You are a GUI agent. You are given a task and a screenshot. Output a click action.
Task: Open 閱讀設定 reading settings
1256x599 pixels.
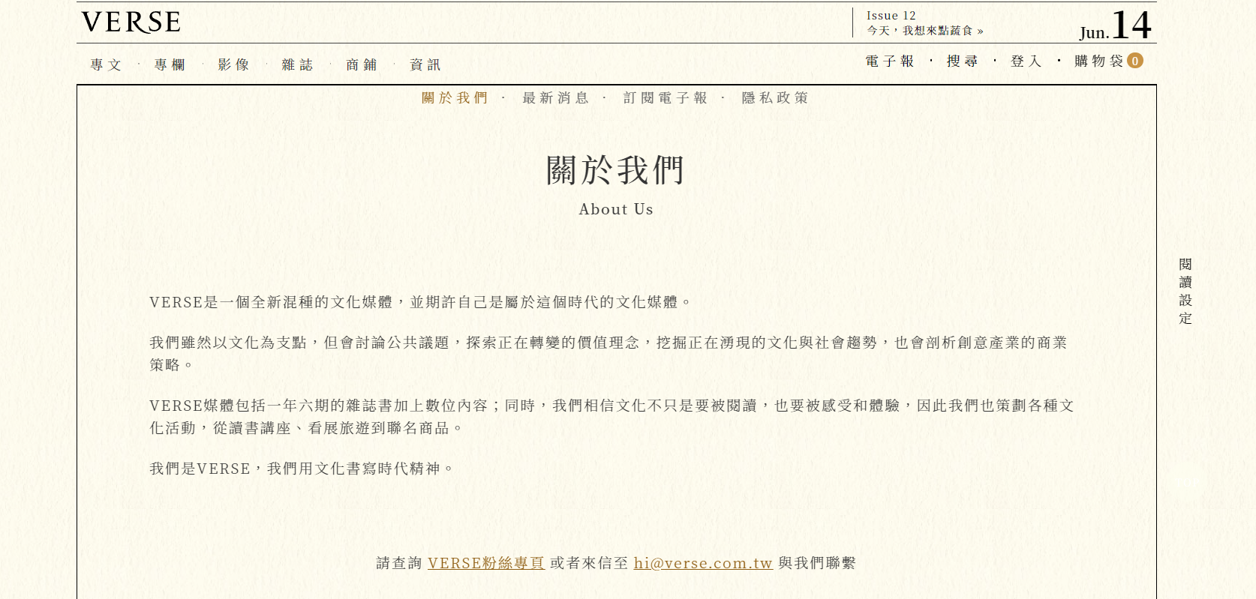[x=1185, y=292]
